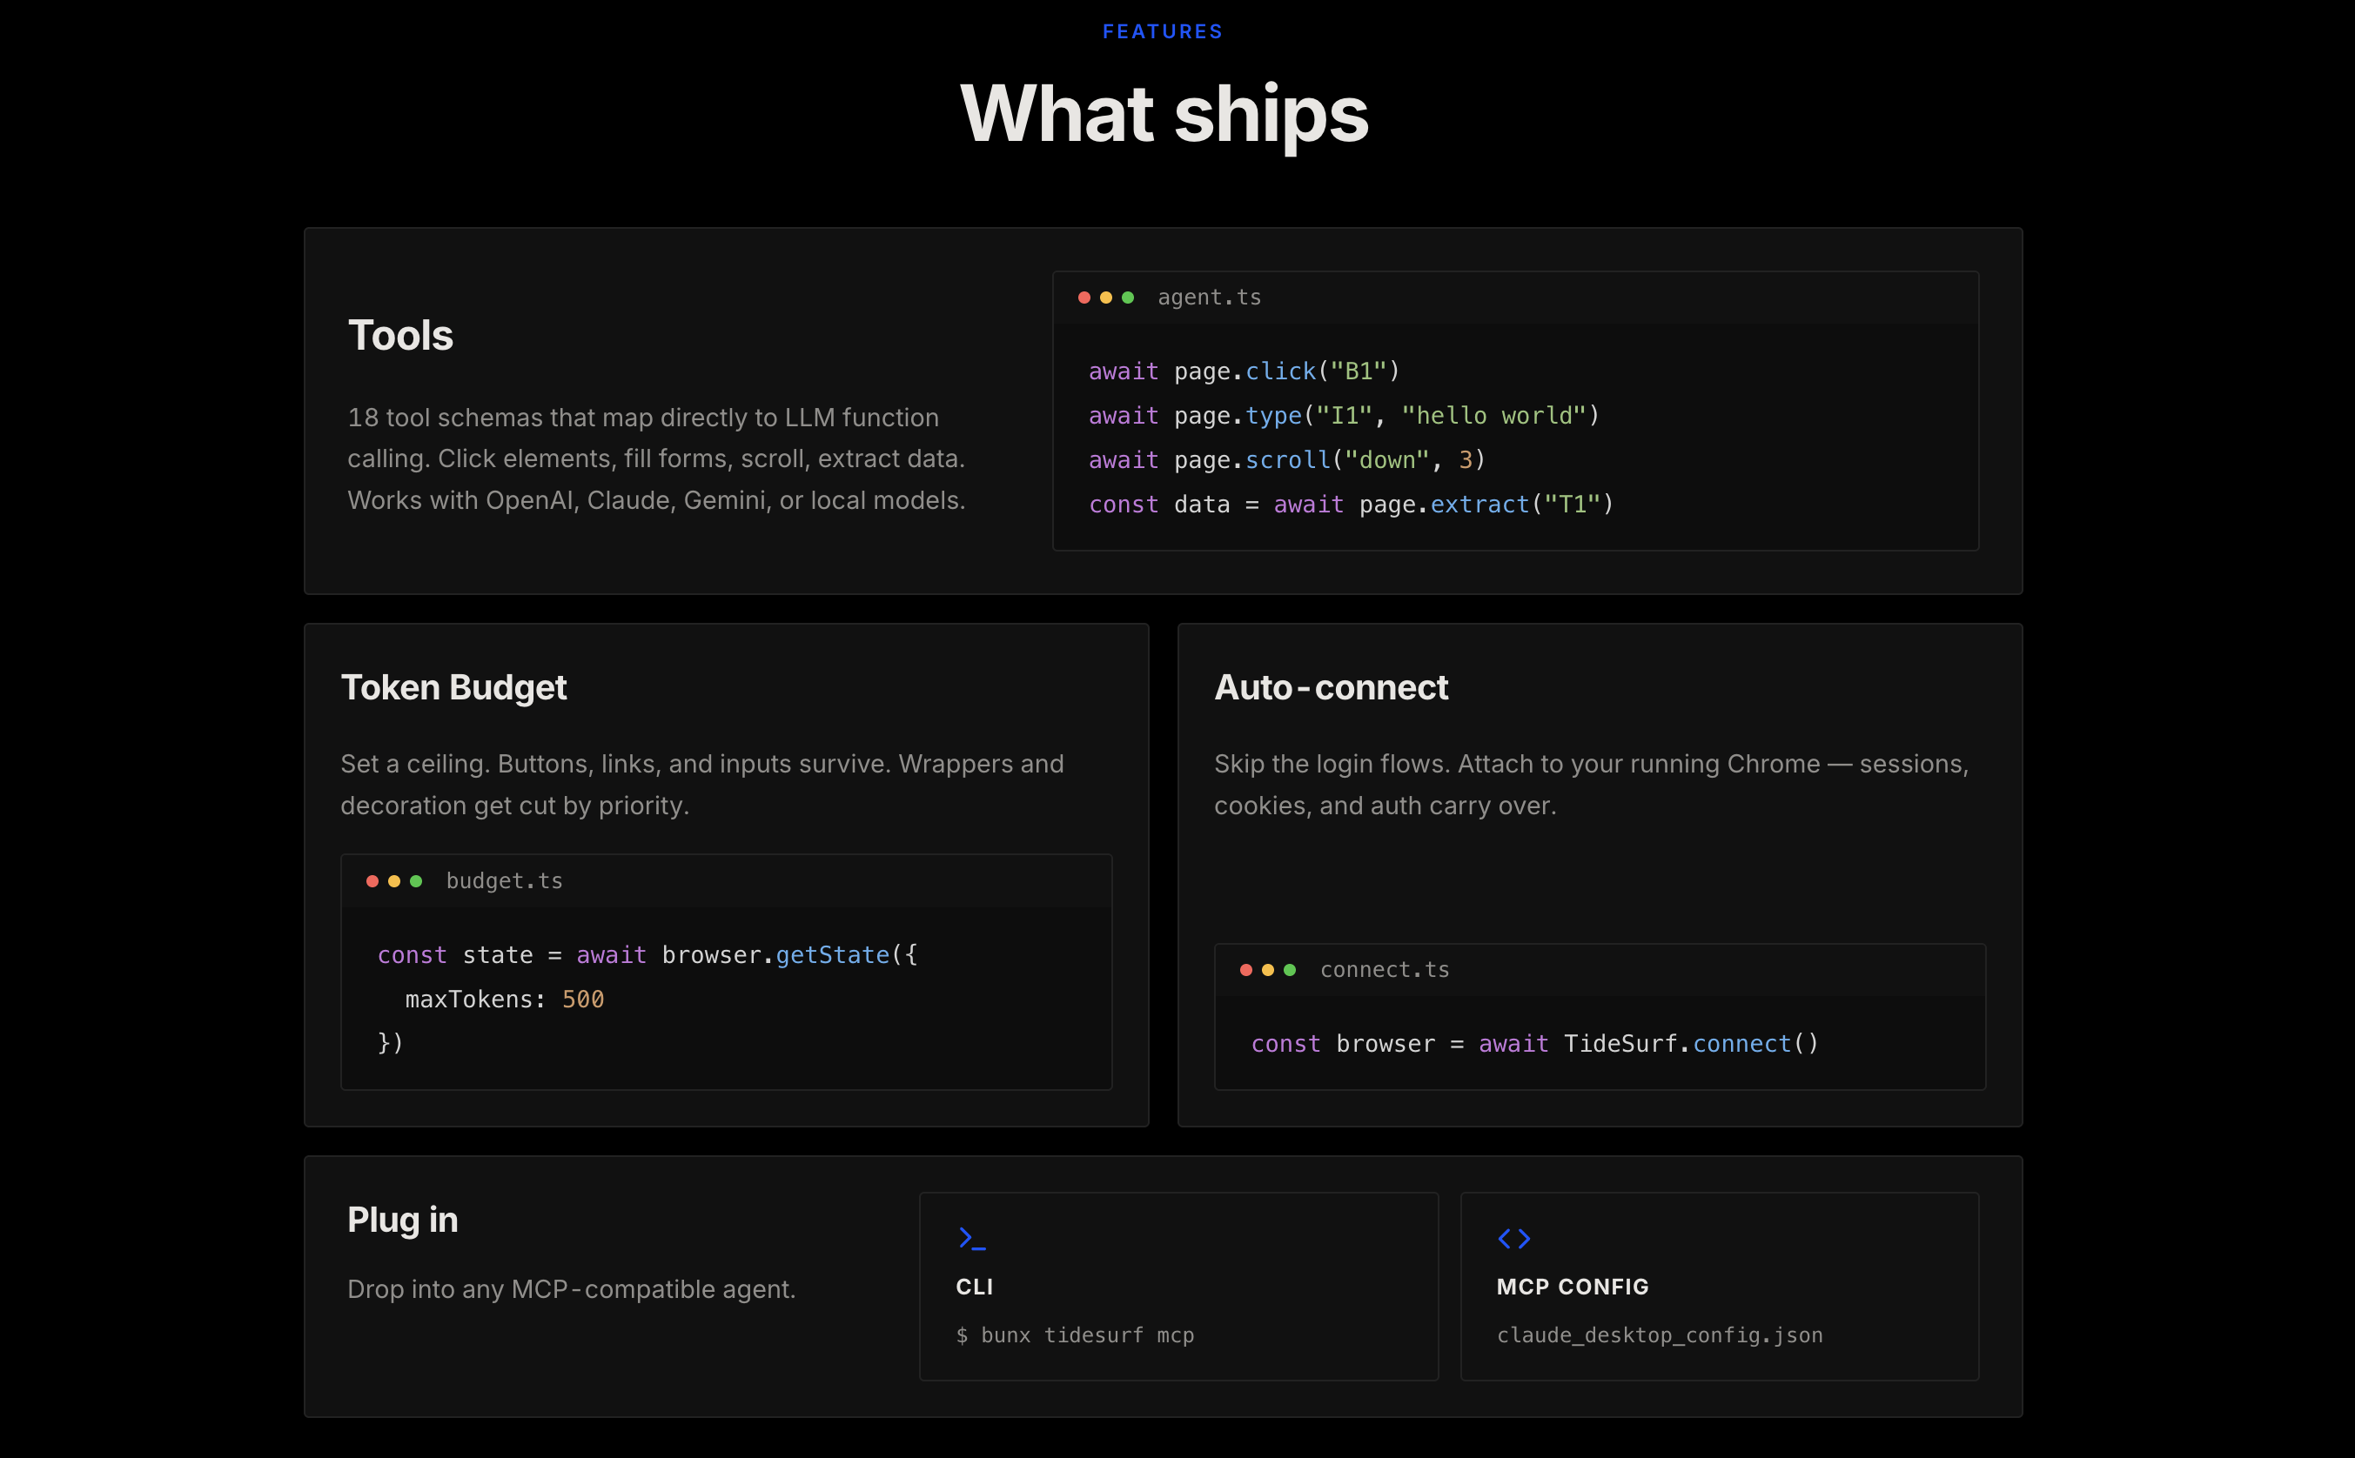Click the Token Budget heading
The image size is (2355, 1458).
point(453,687)
